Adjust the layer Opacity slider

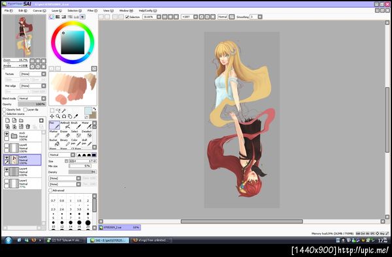[x=32, y=104]
